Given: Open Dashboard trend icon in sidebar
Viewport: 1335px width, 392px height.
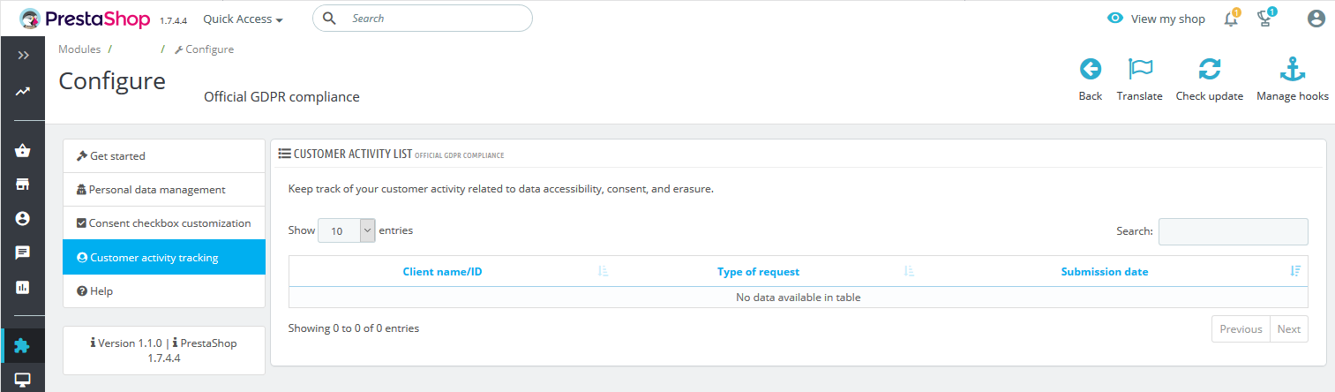Looking at the screenshot, I should [x=23, y=91].
